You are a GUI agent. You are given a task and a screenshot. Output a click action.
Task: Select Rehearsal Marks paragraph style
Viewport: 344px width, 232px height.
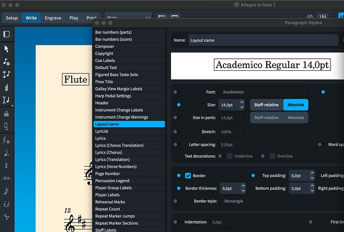tap(129, 202)
